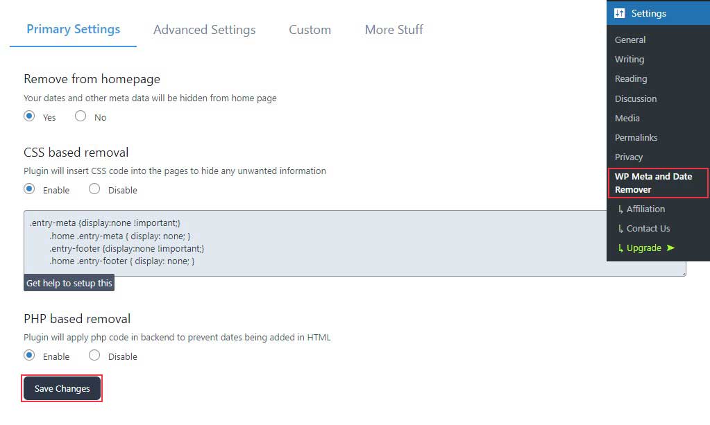The image size is (710, 425).
Task: Click the Settings sliders icon
Action: (620, 13)
